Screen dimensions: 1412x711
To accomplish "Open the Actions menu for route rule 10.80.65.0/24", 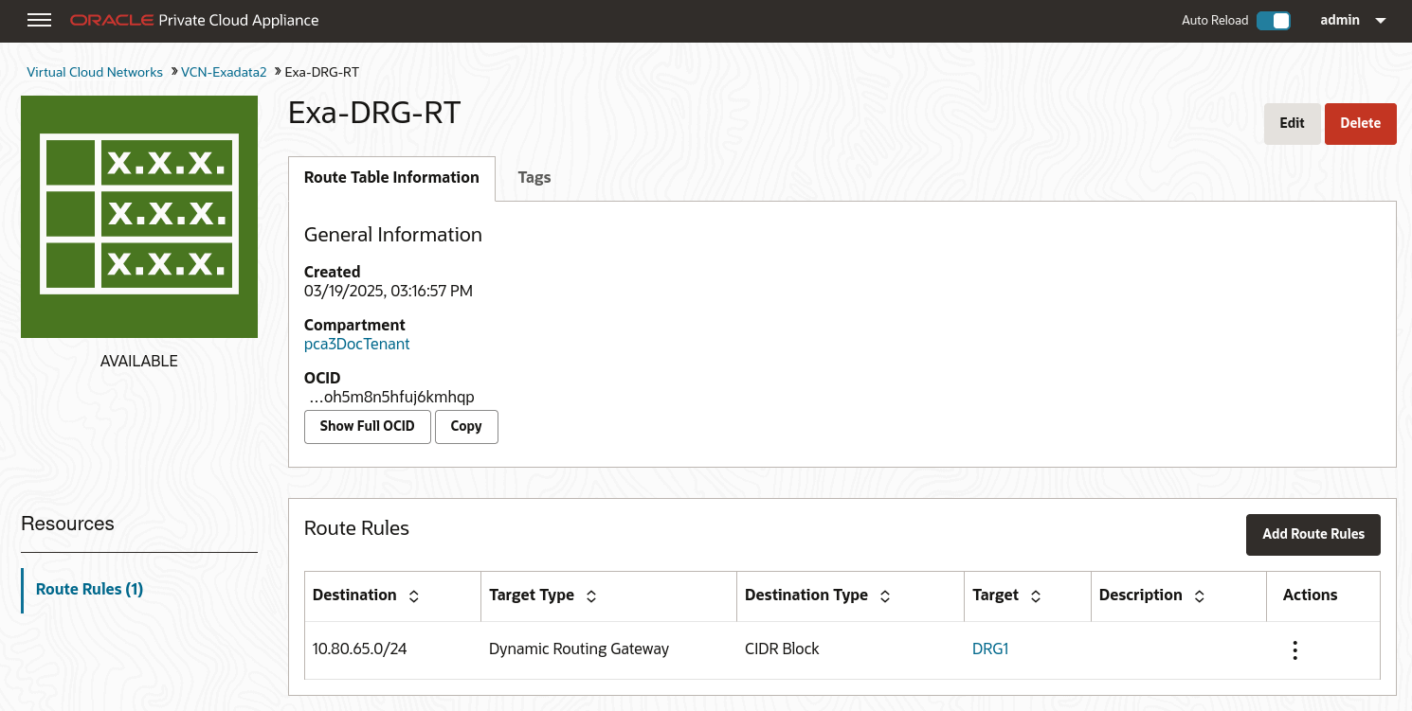I will tap(1294, 649).
